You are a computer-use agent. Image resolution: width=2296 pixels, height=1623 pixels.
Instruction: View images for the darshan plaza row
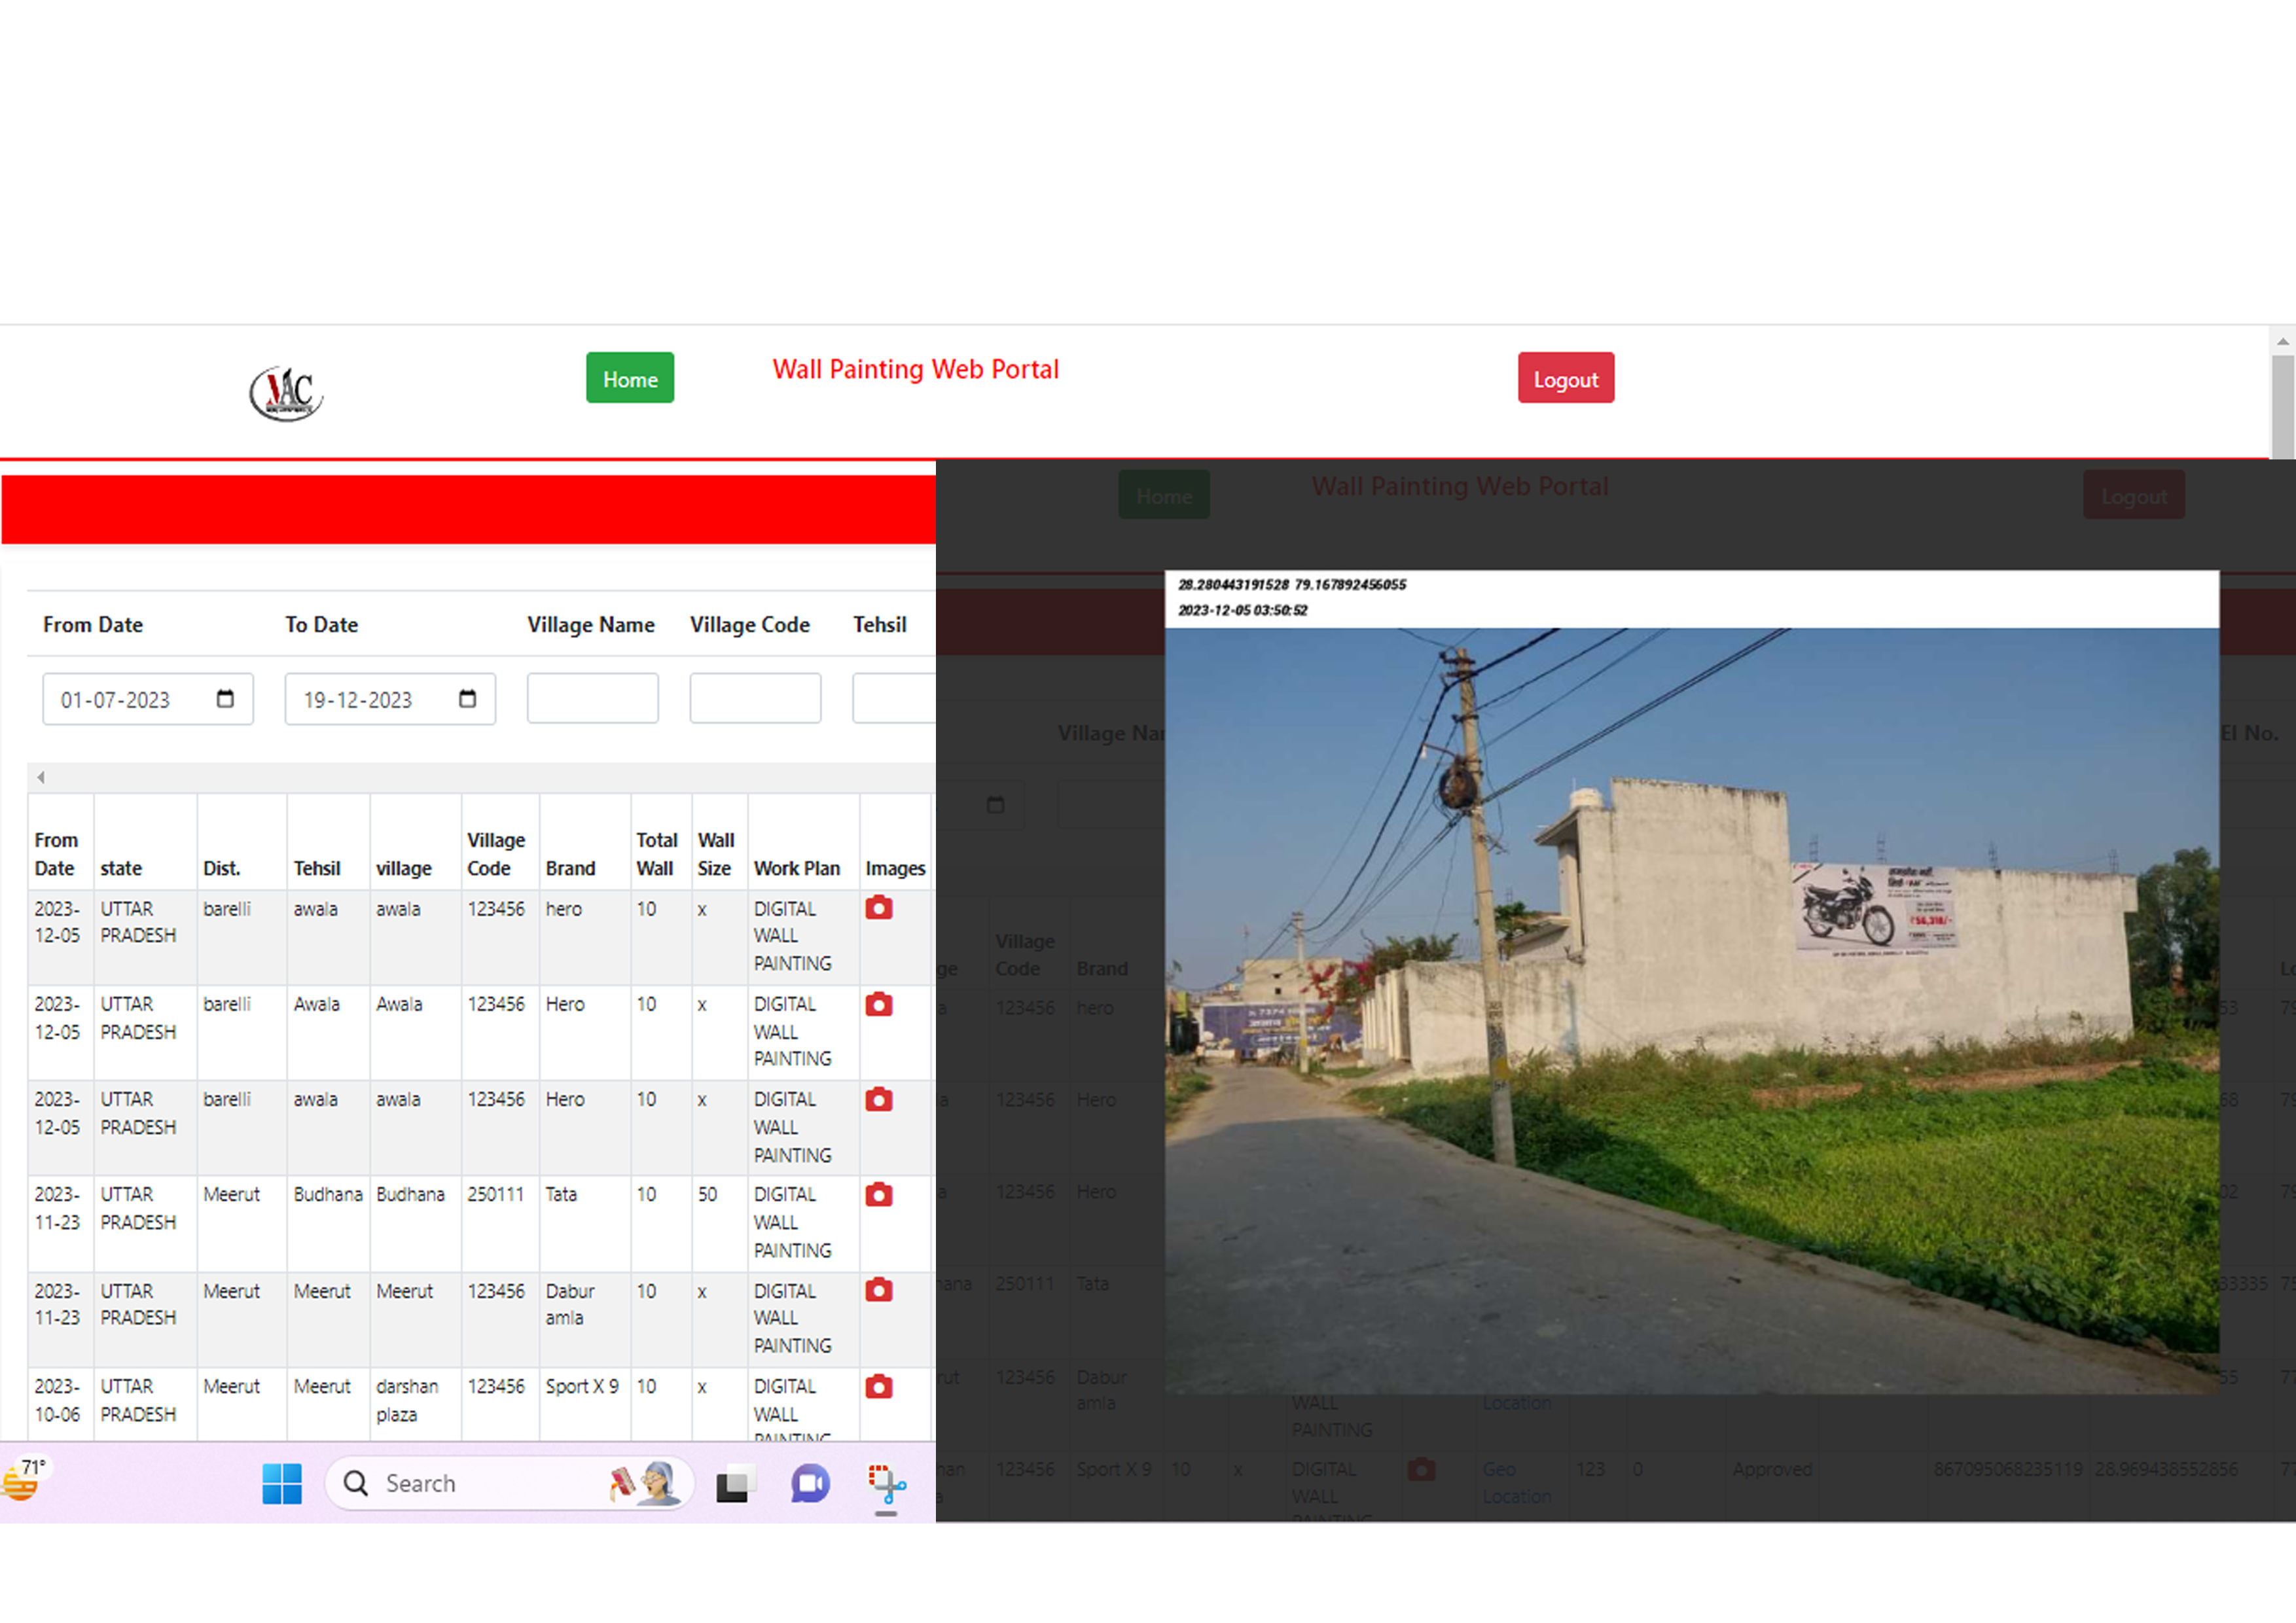[x=879, y=1387]
